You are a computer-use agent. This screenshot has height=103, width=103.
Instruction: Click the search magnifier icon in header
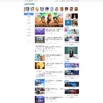click(x=78, y=4)
